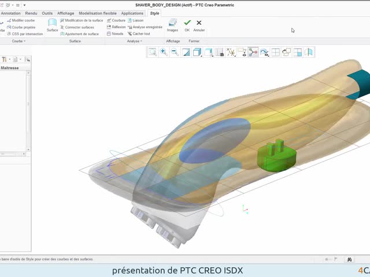Viewport: 370px width, 277px height.
Task: Click the tree panel scroll down arrow
Action: pos(28,149)
